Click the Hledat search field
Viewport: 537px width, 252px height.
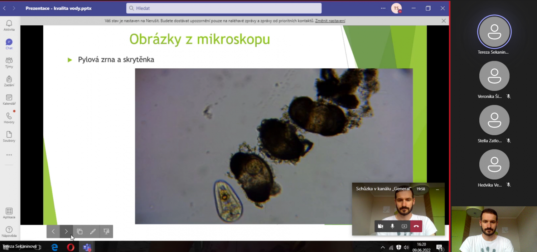[224, 8]
